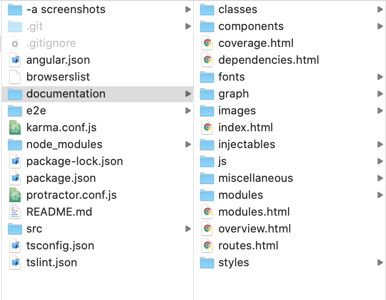Viewport: 386px width, 300px height.
Task: Click the Atom icon beside karma.conf.js
Action: [x=15, y=127]
